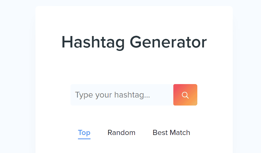Select the placeholder text 'Type your hashtag...'
Viewport: 261px width, 153px height.
pyautogui.click(x=113, y=95)
